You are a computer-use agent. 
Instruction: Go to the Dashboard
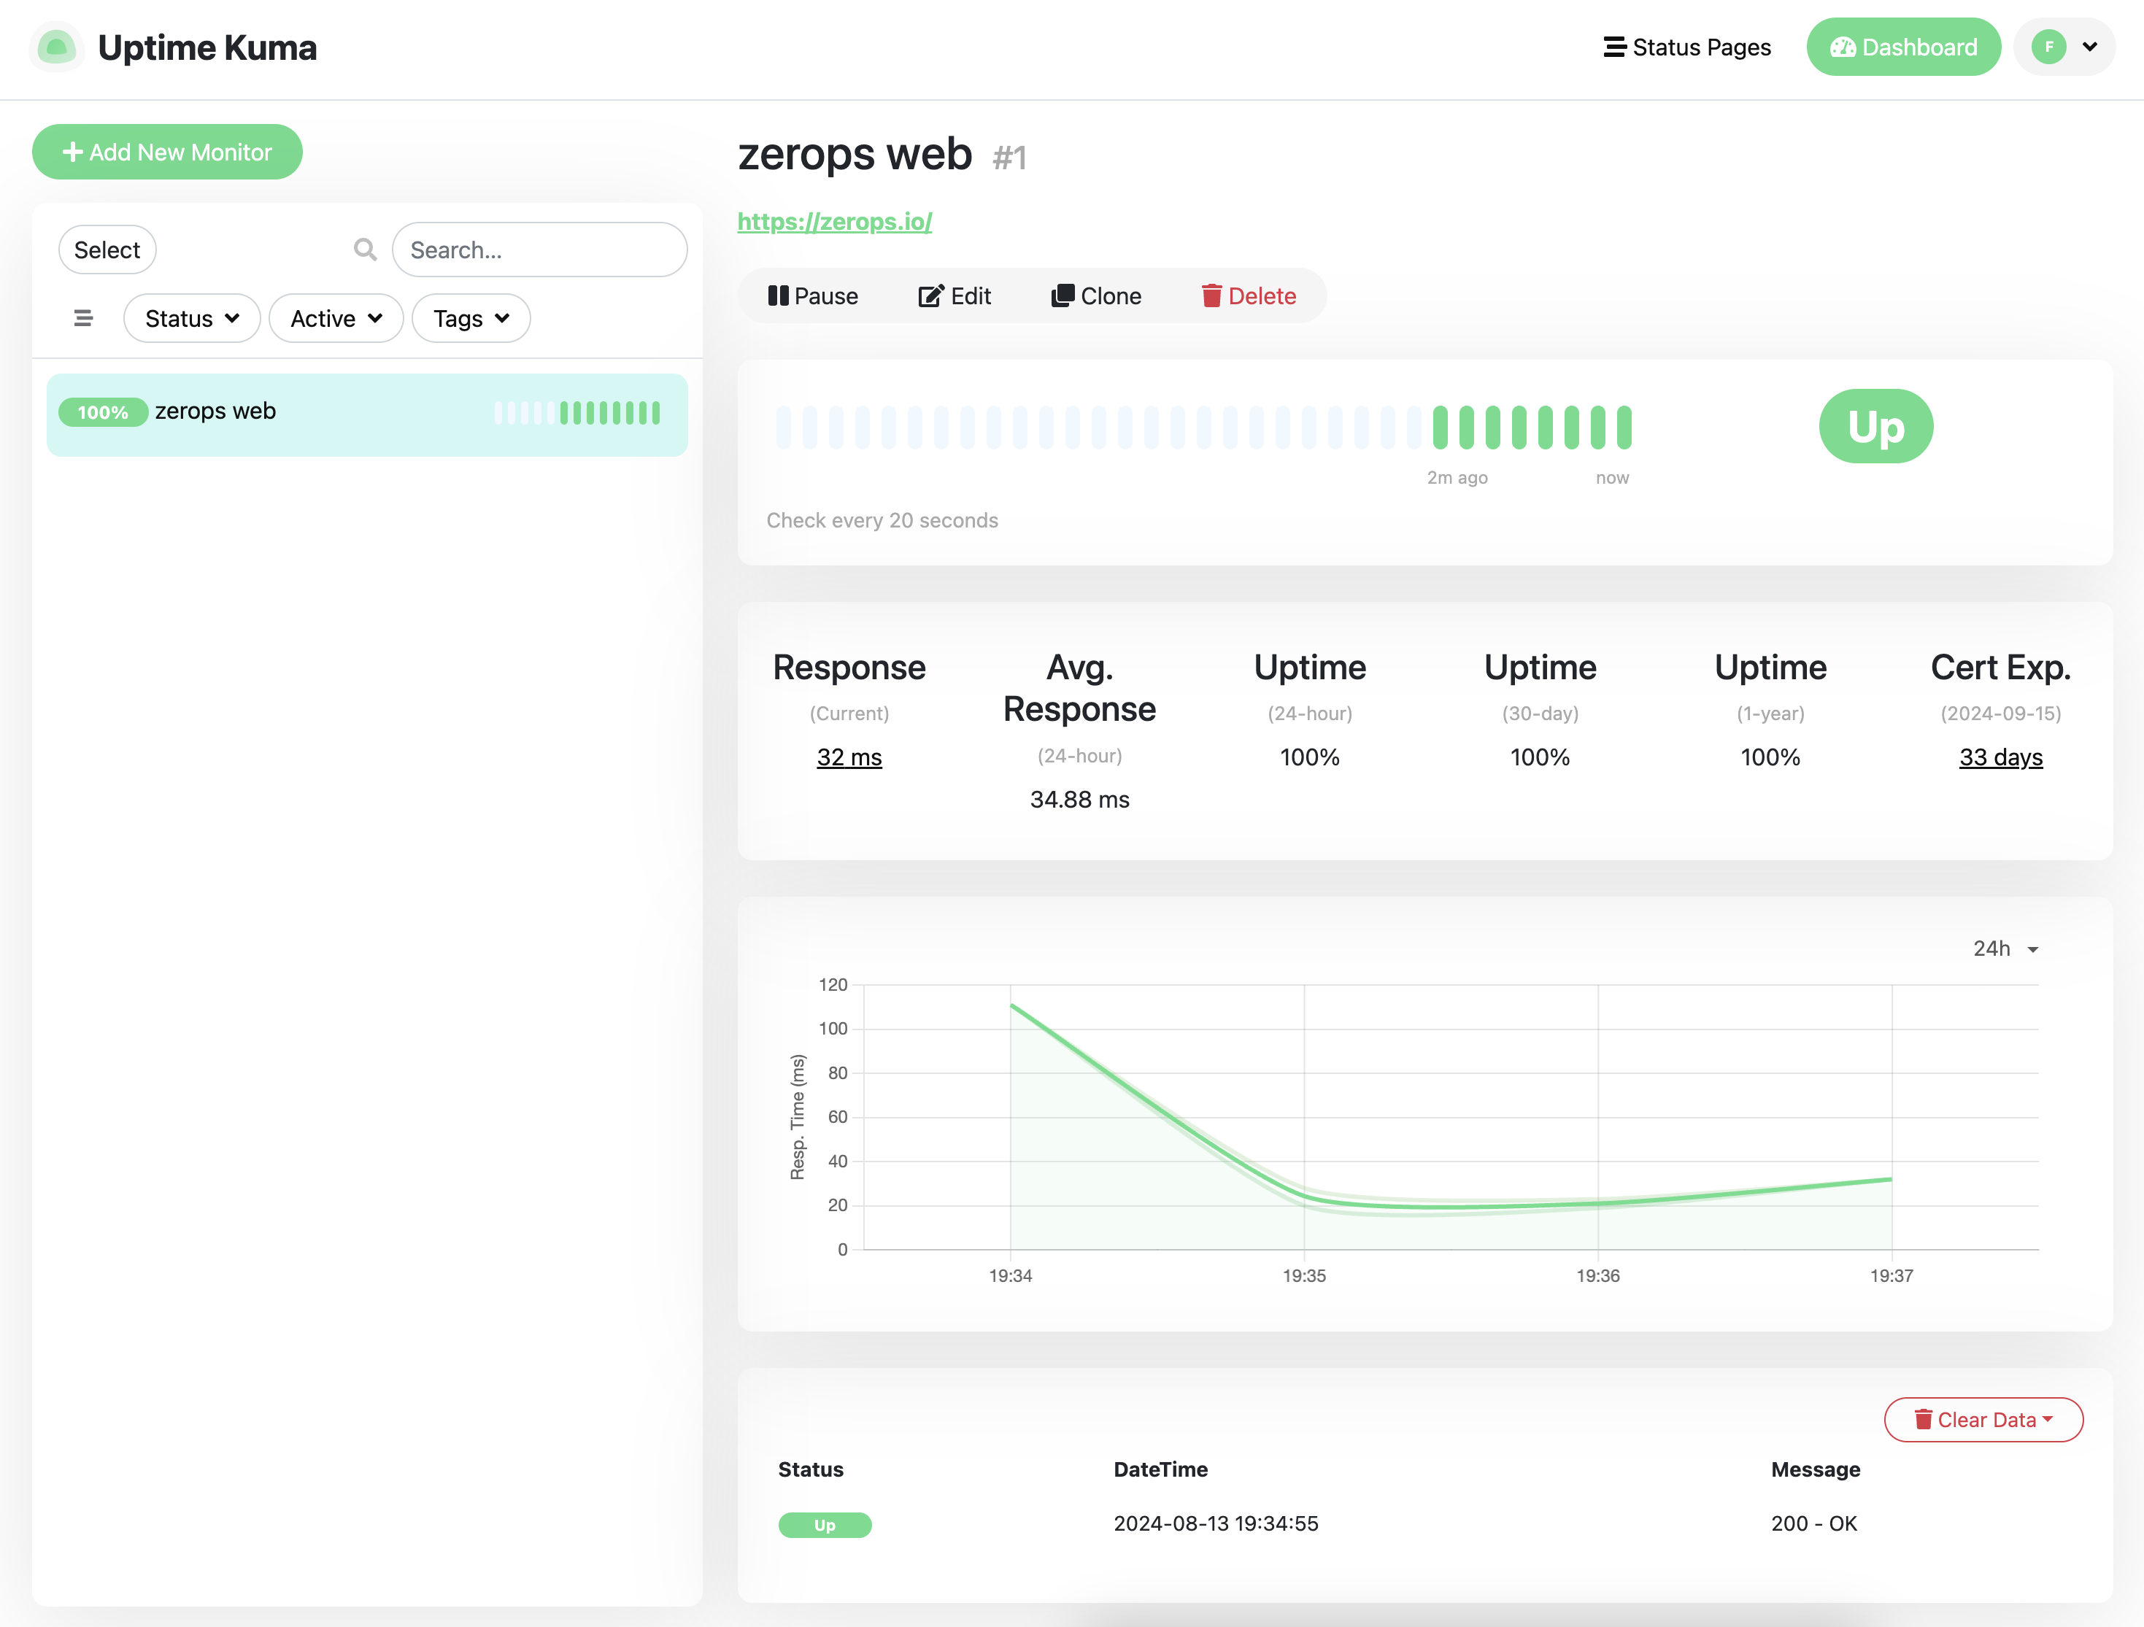(1902, 45)
